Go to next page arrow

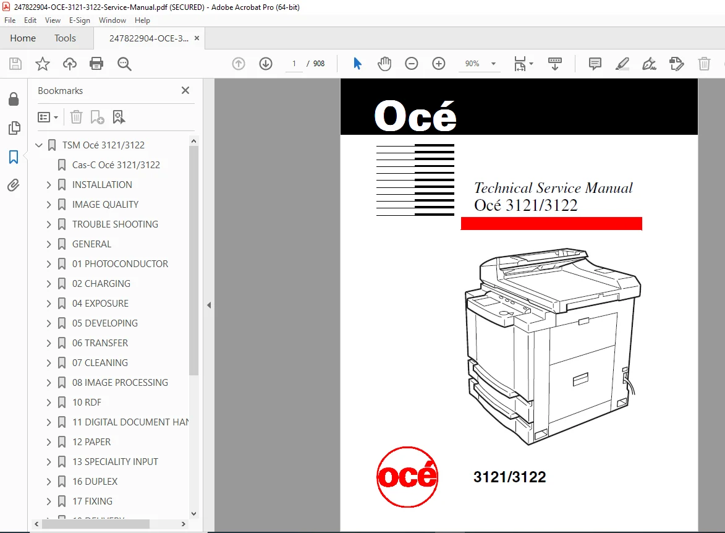click(266, 64)
